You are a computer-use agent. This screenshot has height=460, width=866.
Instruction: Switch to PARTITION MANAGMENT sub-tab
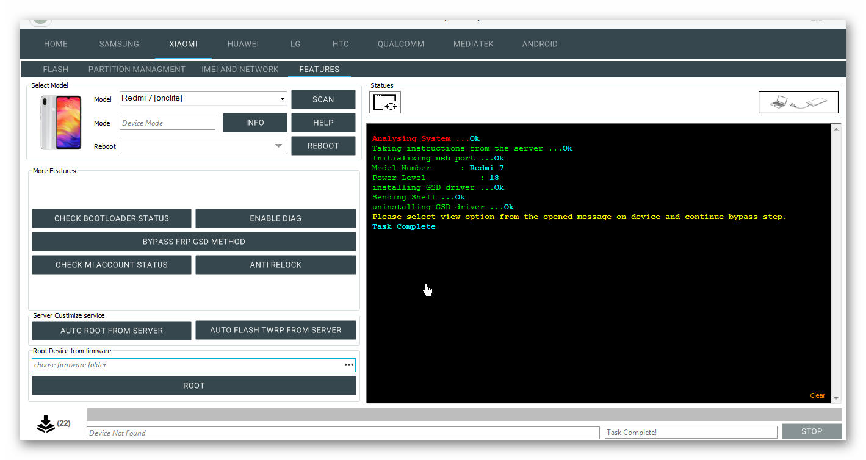click(137, 69)
